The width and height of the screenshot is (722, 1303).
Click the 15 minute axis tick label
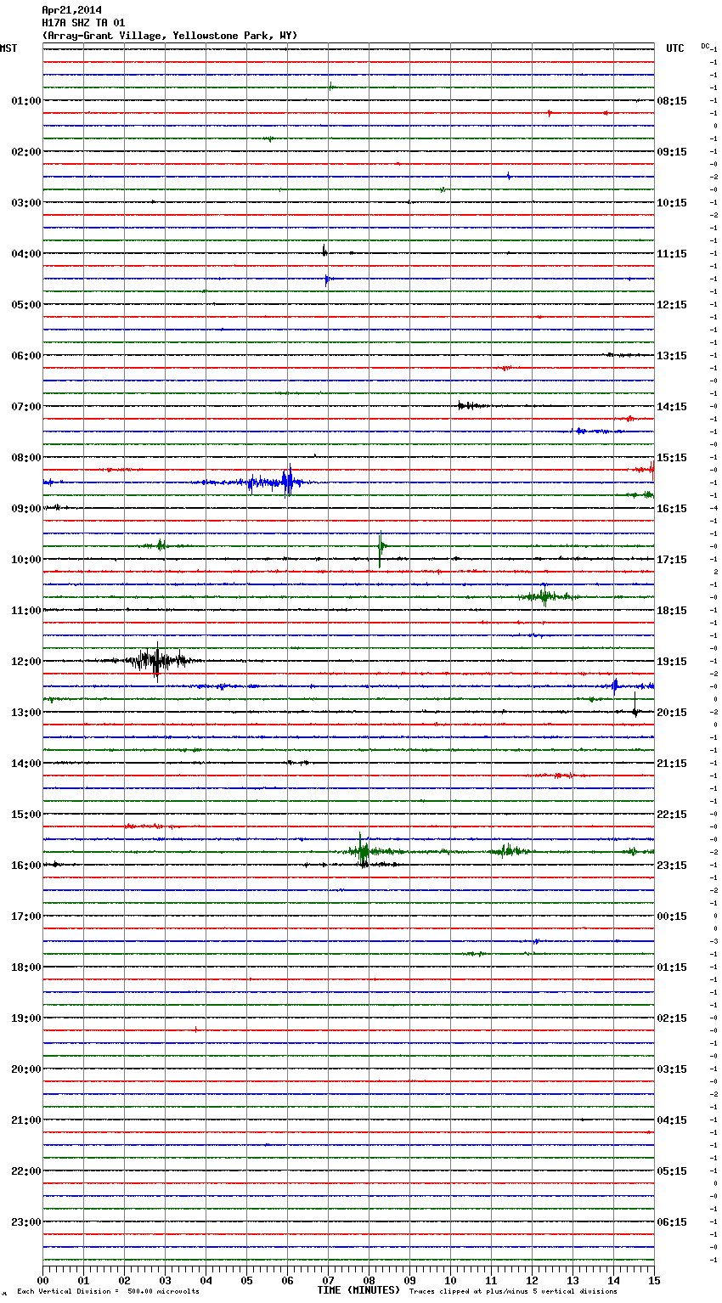tap(654, 1280)
